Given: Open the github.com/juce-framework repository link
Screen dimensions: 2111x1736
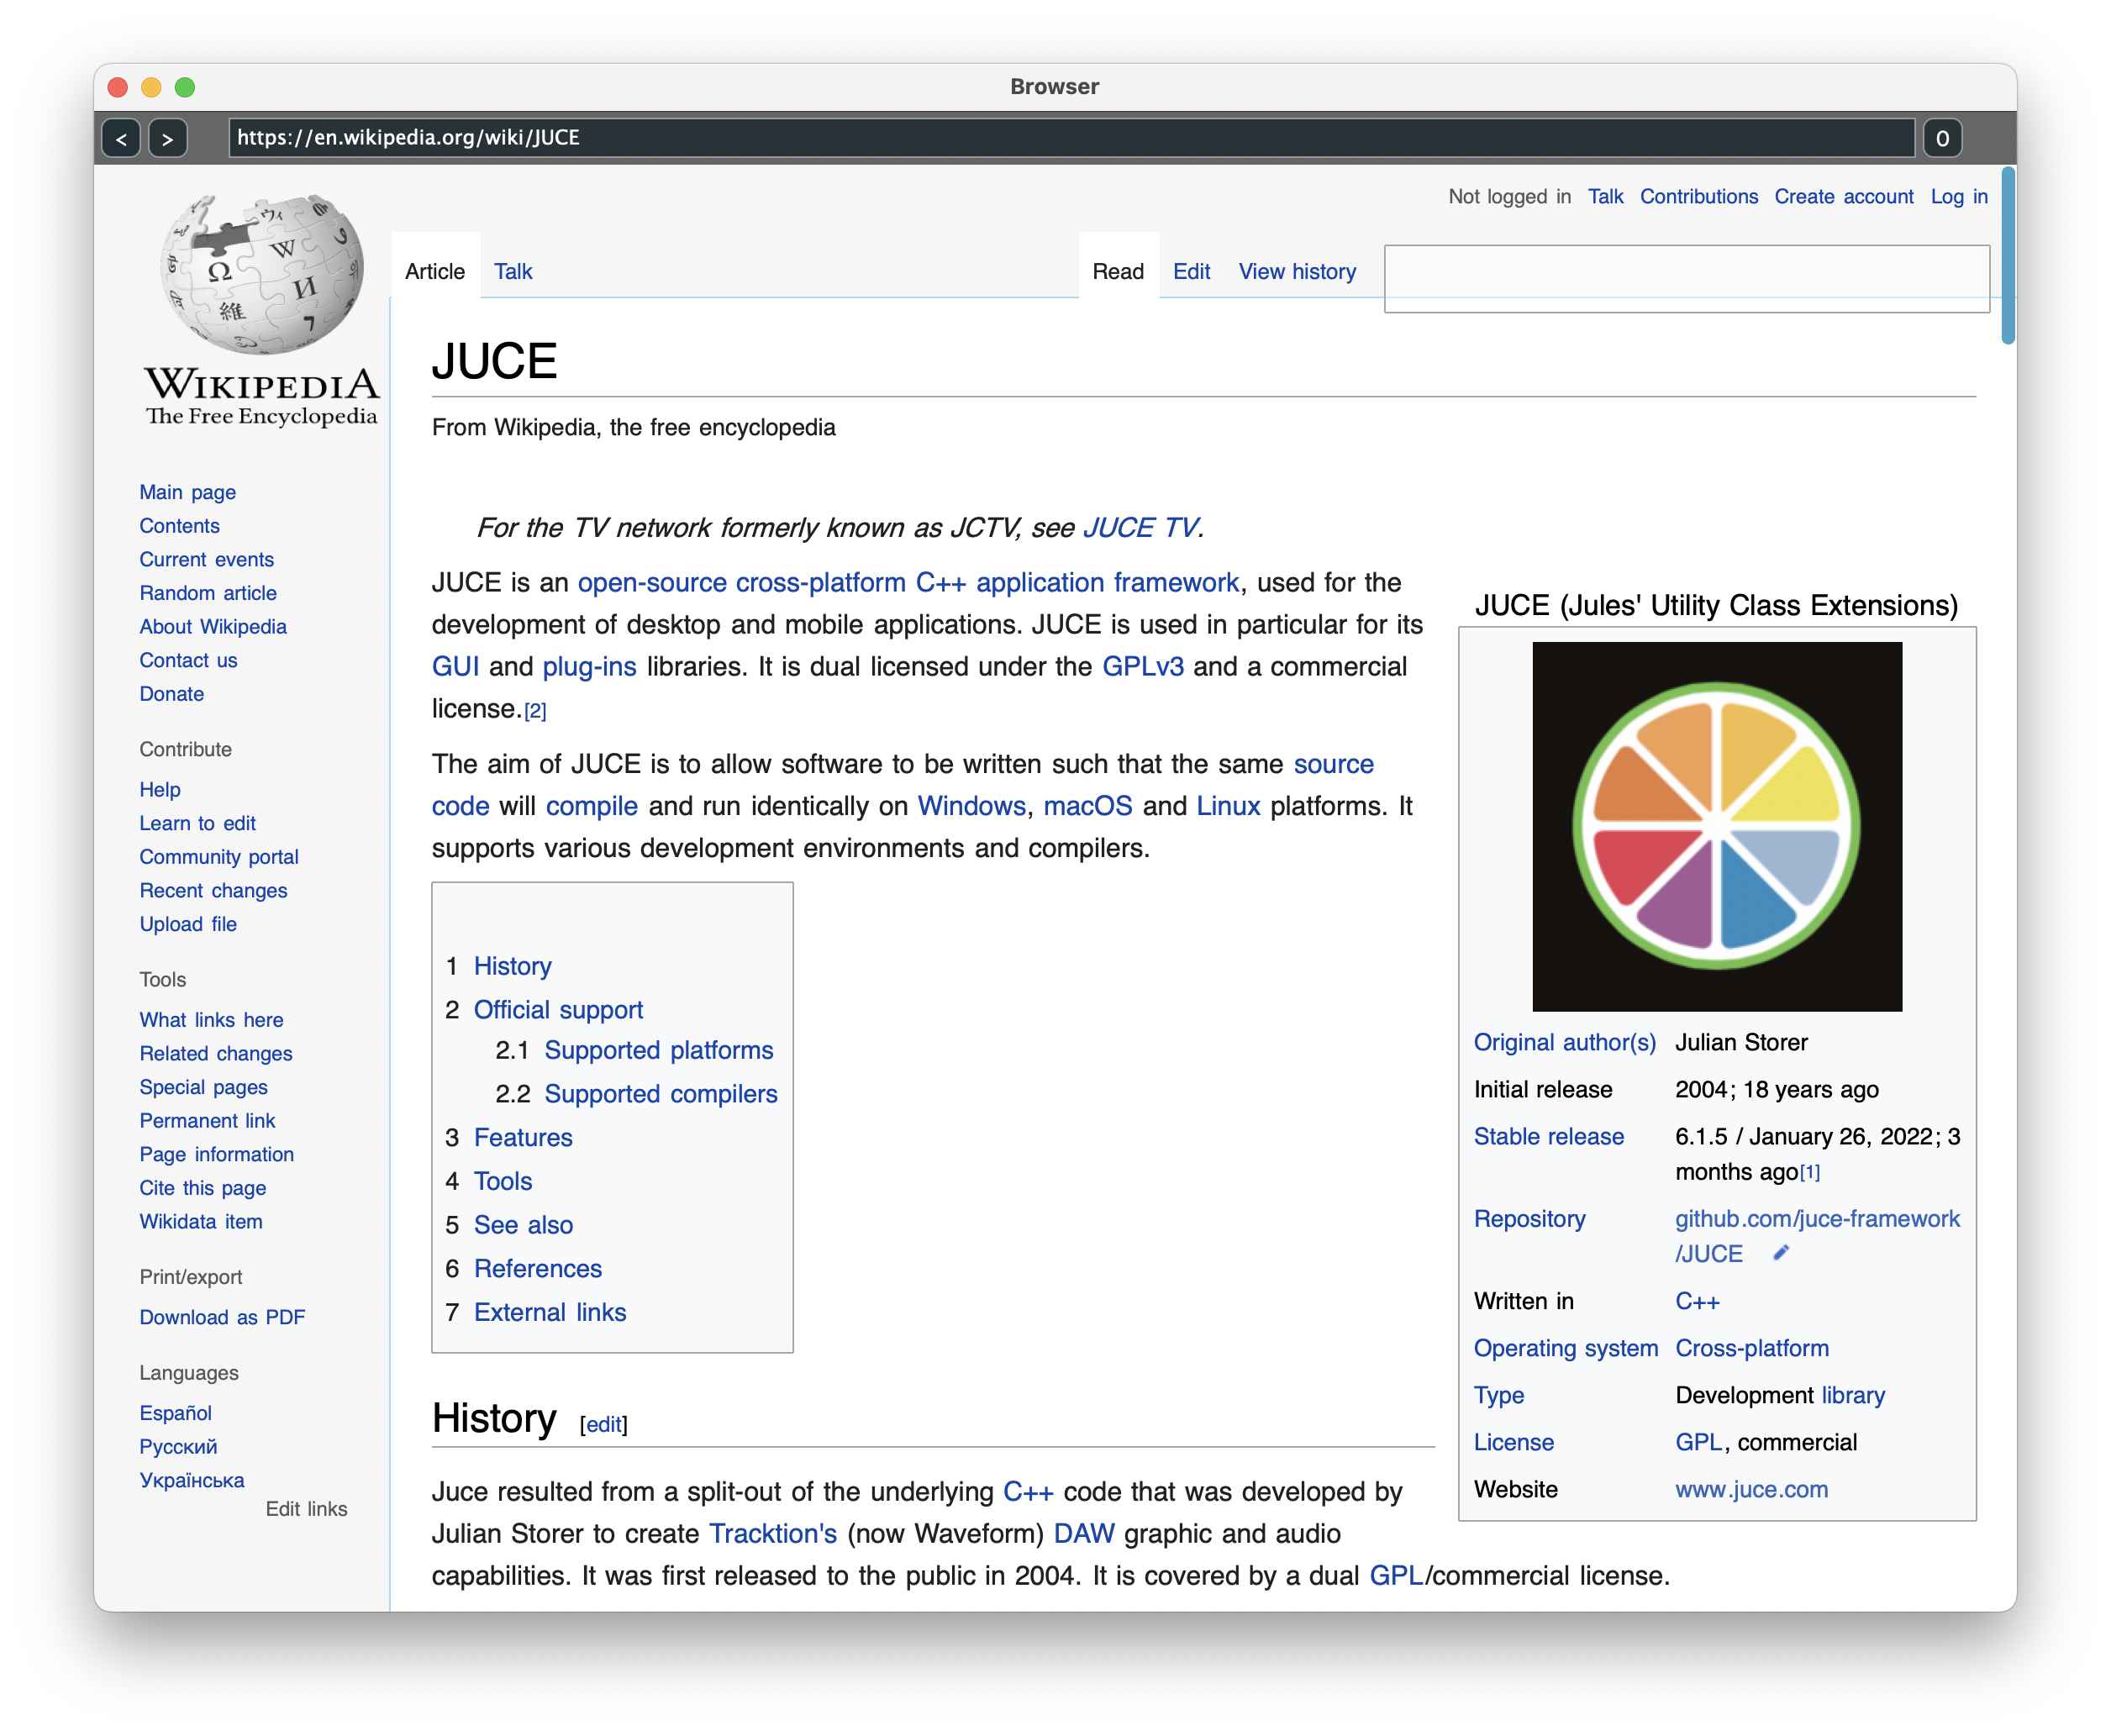Looking at the screenshot, I should tap(1816, 1219).
